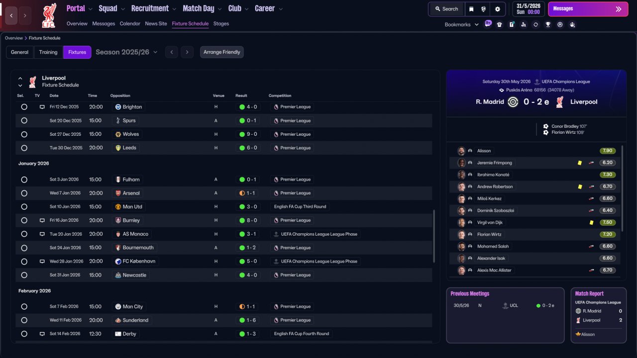Switch to the Overview sub-tab
Viewport: 637px width, 358px height.
click(x=77, y=24)
